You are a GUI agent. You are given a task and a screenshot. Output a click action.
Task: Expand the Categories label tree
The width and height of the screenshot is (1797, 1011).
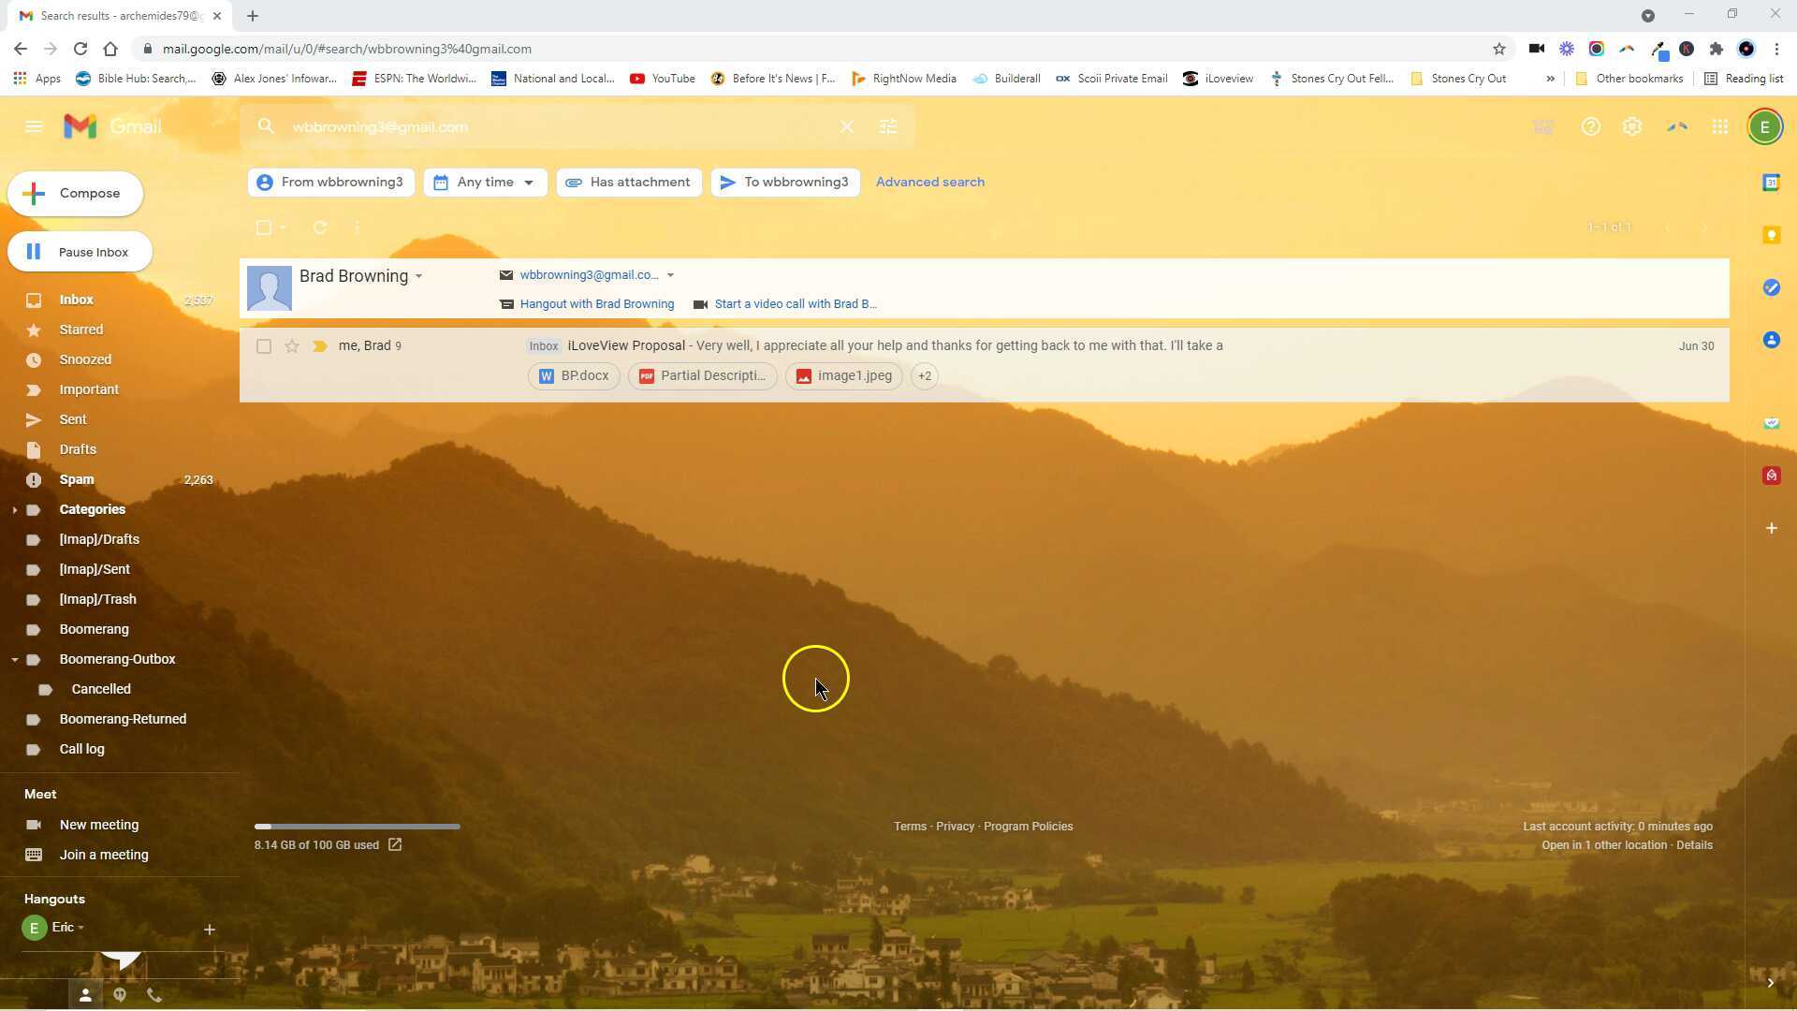(x=15, y=510)
